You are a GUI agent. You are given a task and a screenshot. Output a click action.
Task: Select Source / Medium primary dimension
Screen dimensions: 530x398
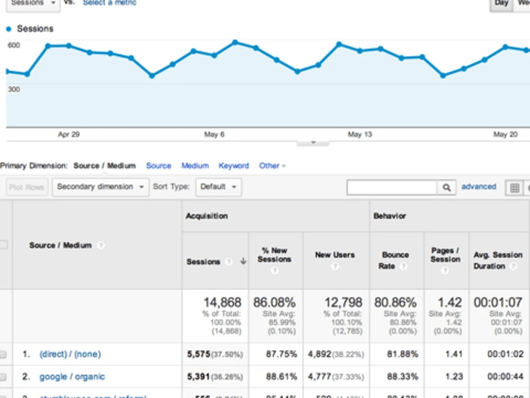point(104,166)
